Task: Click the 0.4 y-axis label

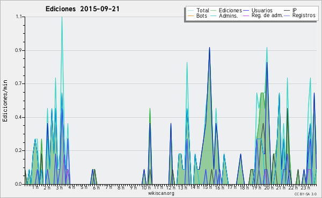Action: coord(18,117)
